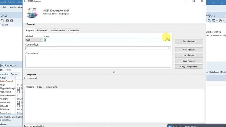Click the Send Request button
Viewport: 226px width, 127px height.
[189, 41]
